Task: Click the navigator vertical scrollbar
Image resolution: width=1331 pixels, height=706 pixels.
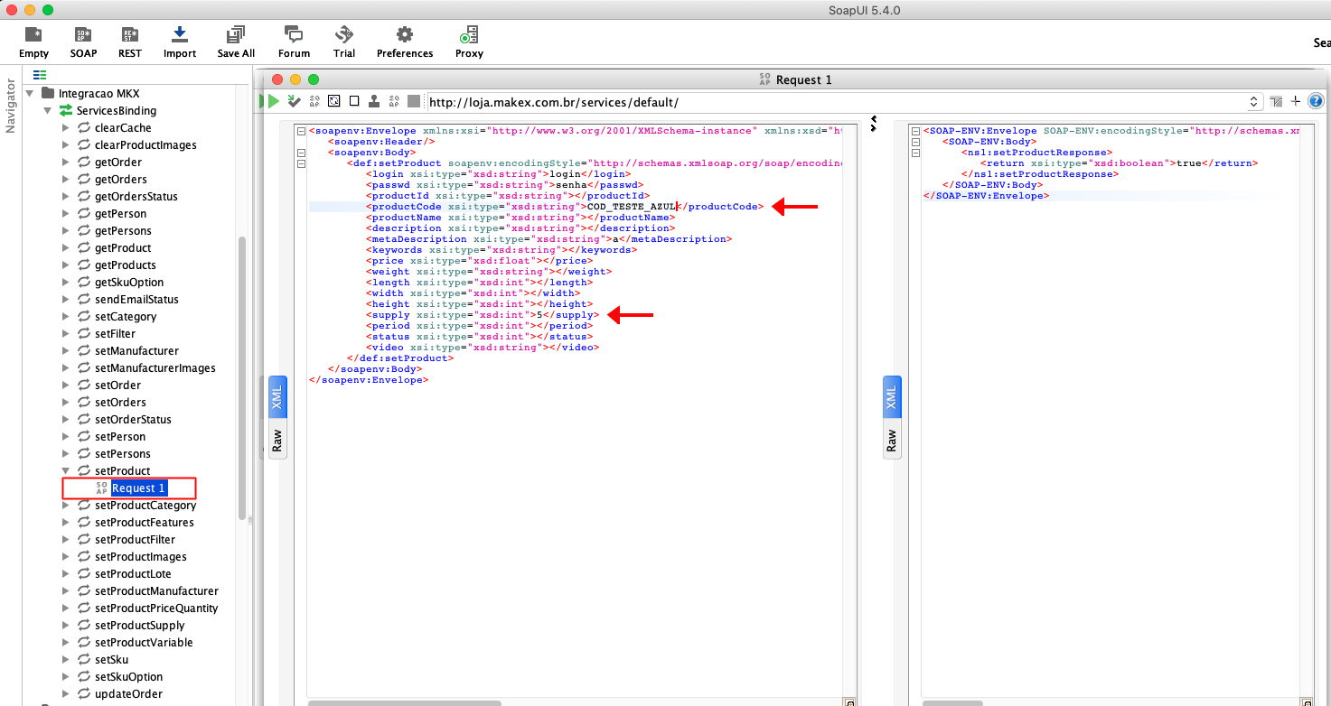Action: coord(241,379)
